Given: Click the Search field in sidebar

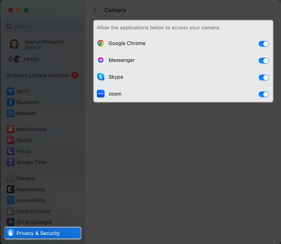Looking at the screenshot, I should coord(43,26).
